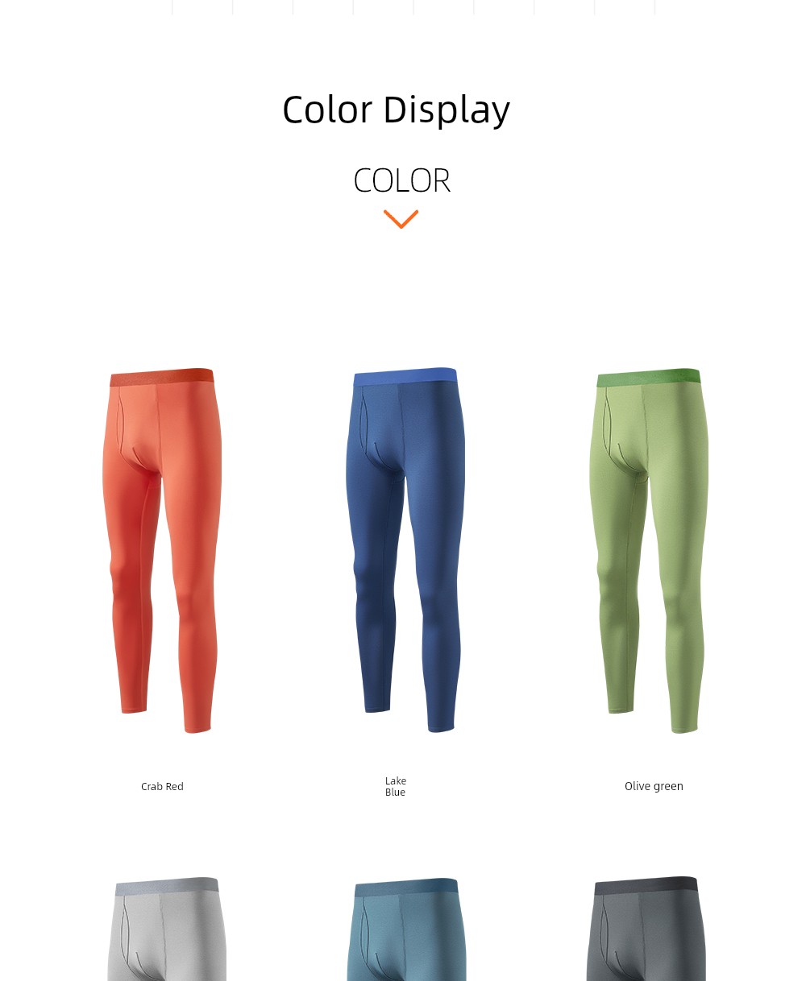The width and height of the screenshot is (806, 981).
Task: Pick the dark teal waistband on teal leggings
Action: (x=407, y=888)
